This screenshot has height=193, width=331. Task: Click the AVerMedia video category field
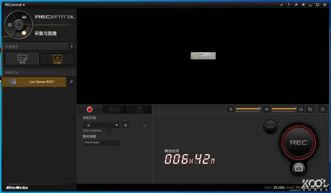pyautogui.click(x=101, y=143)
